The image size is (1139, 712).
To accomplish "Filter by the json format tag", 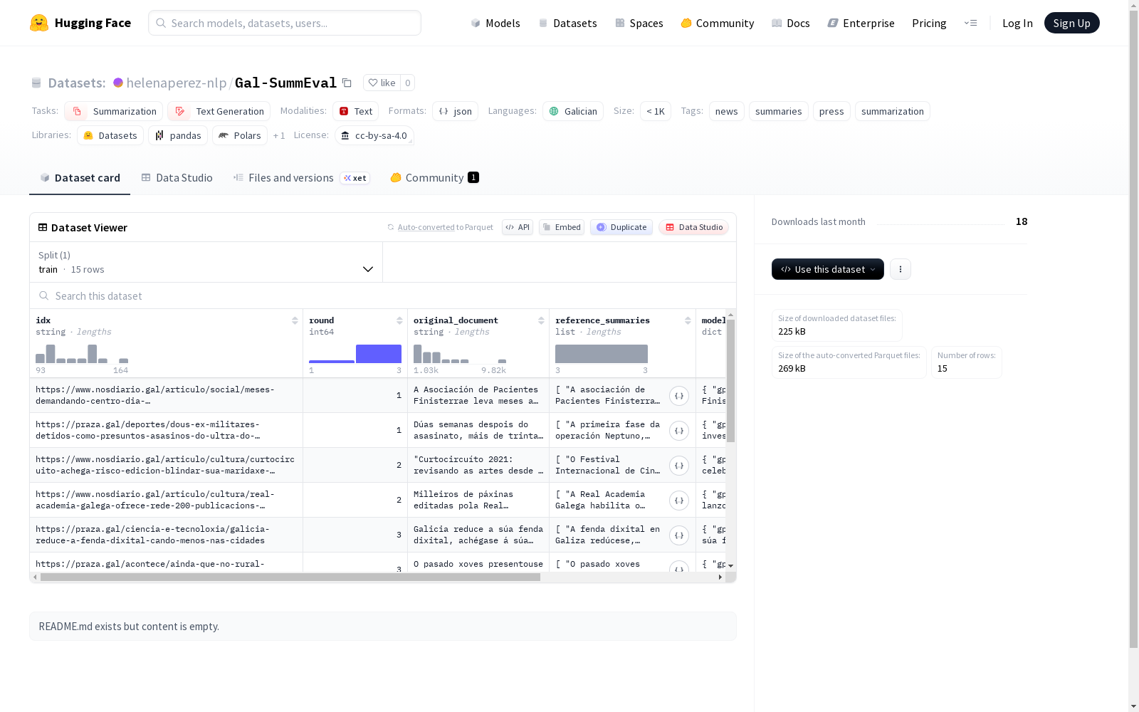I will coord(456,111).
